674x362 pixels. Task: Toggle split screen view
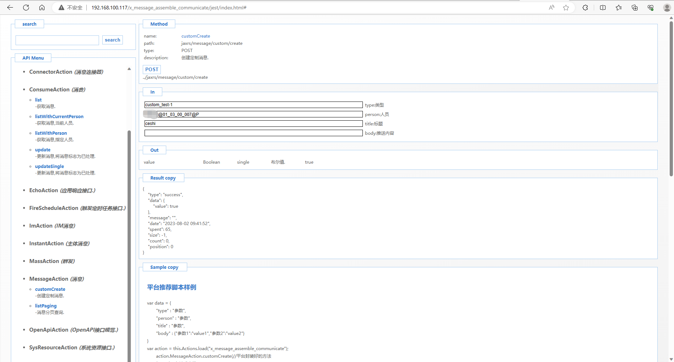coord(603,8)
